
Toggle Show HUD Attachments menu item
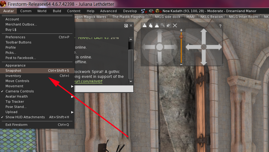(x=37, y=117)
